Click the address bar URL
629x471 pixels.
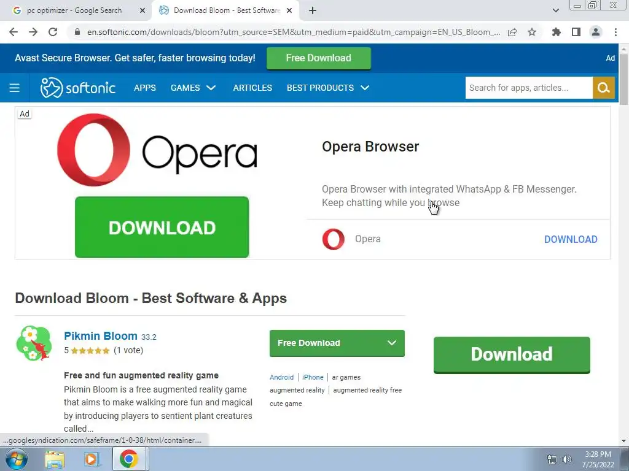click(294, 32)
